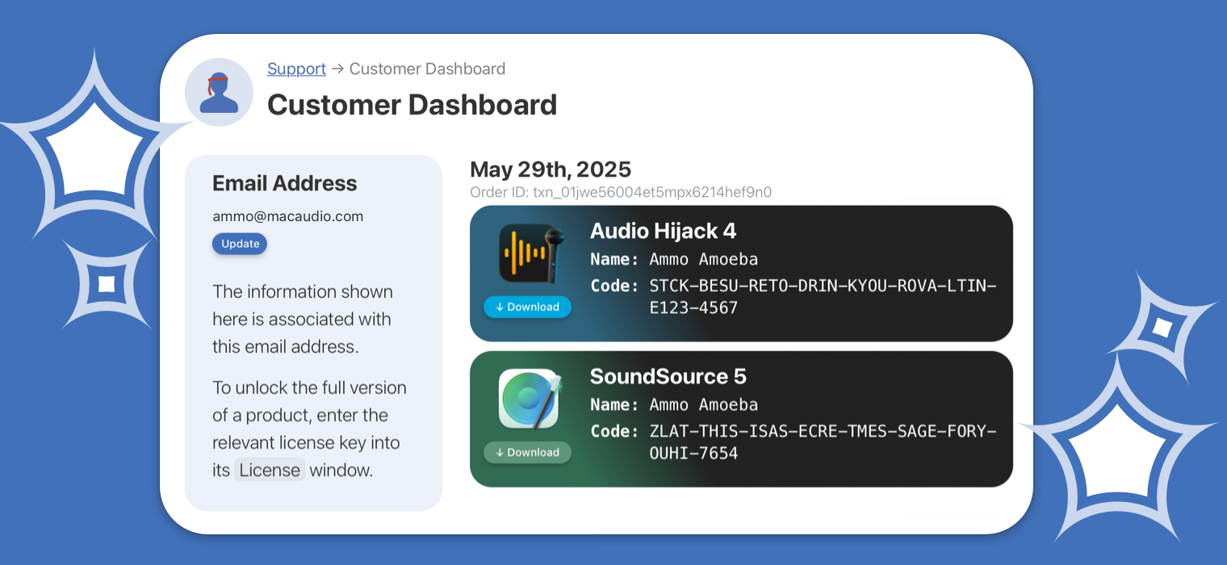This screenshot has height=565, width=1227.
Task: Click the Audio Hijack 4 title
Action: pos(663,231)
